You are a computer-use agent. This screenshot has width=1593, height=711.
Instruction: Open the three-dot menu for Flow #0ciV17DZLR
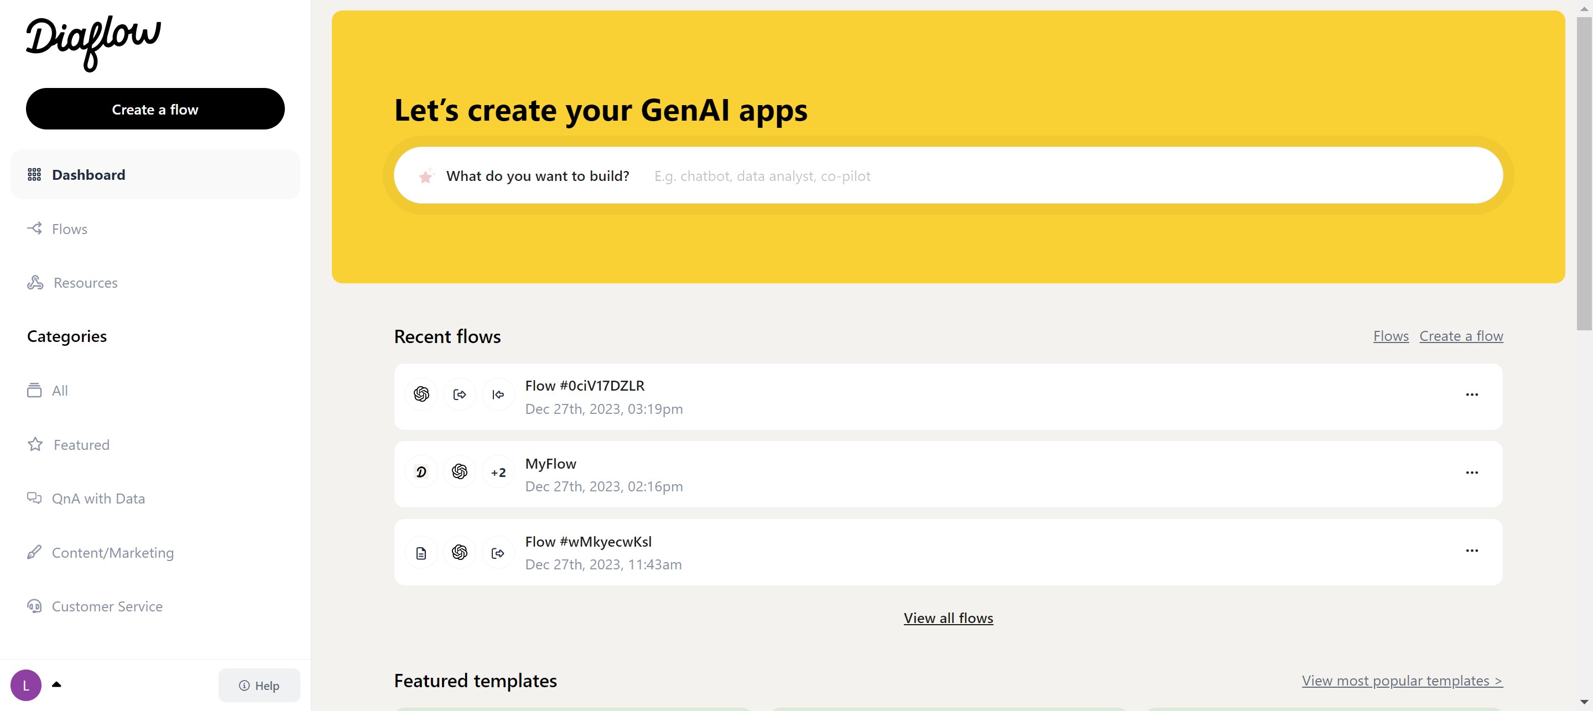pyautogui.click(x=1471, y=394)
